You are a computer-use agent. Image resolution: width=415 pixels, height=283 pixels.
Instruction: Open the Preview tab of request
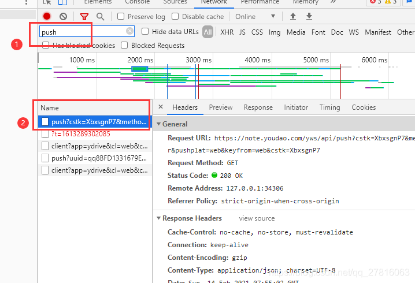[x=221, y=107]
